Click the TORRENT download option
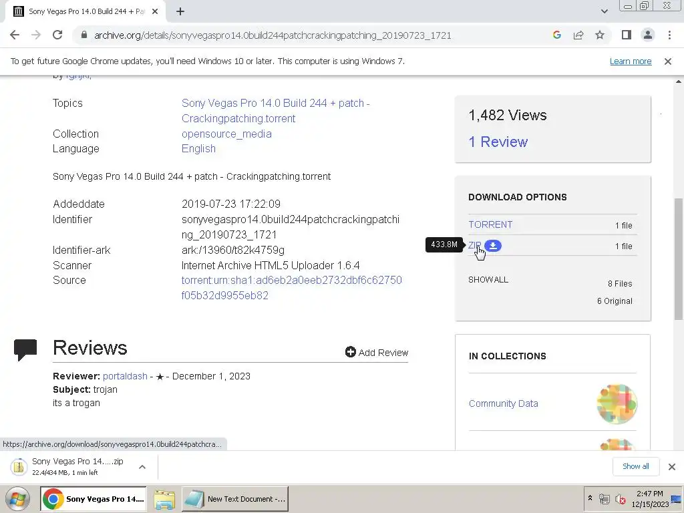 (x=490, y=224)
